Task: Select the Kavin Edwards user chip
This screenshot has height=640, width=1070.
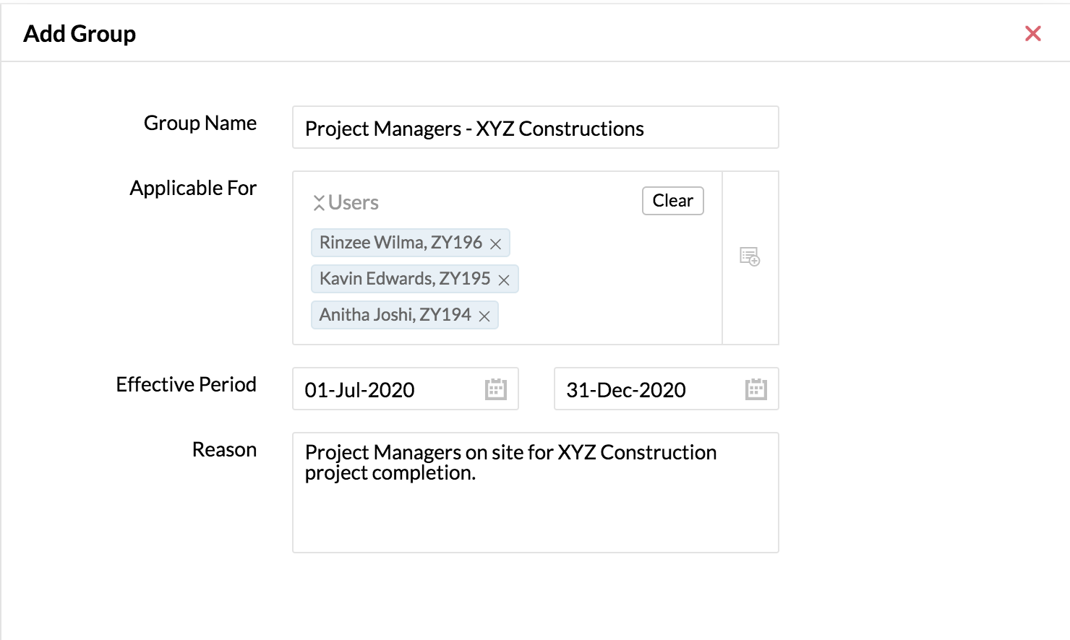Action: tap(405, 279)
